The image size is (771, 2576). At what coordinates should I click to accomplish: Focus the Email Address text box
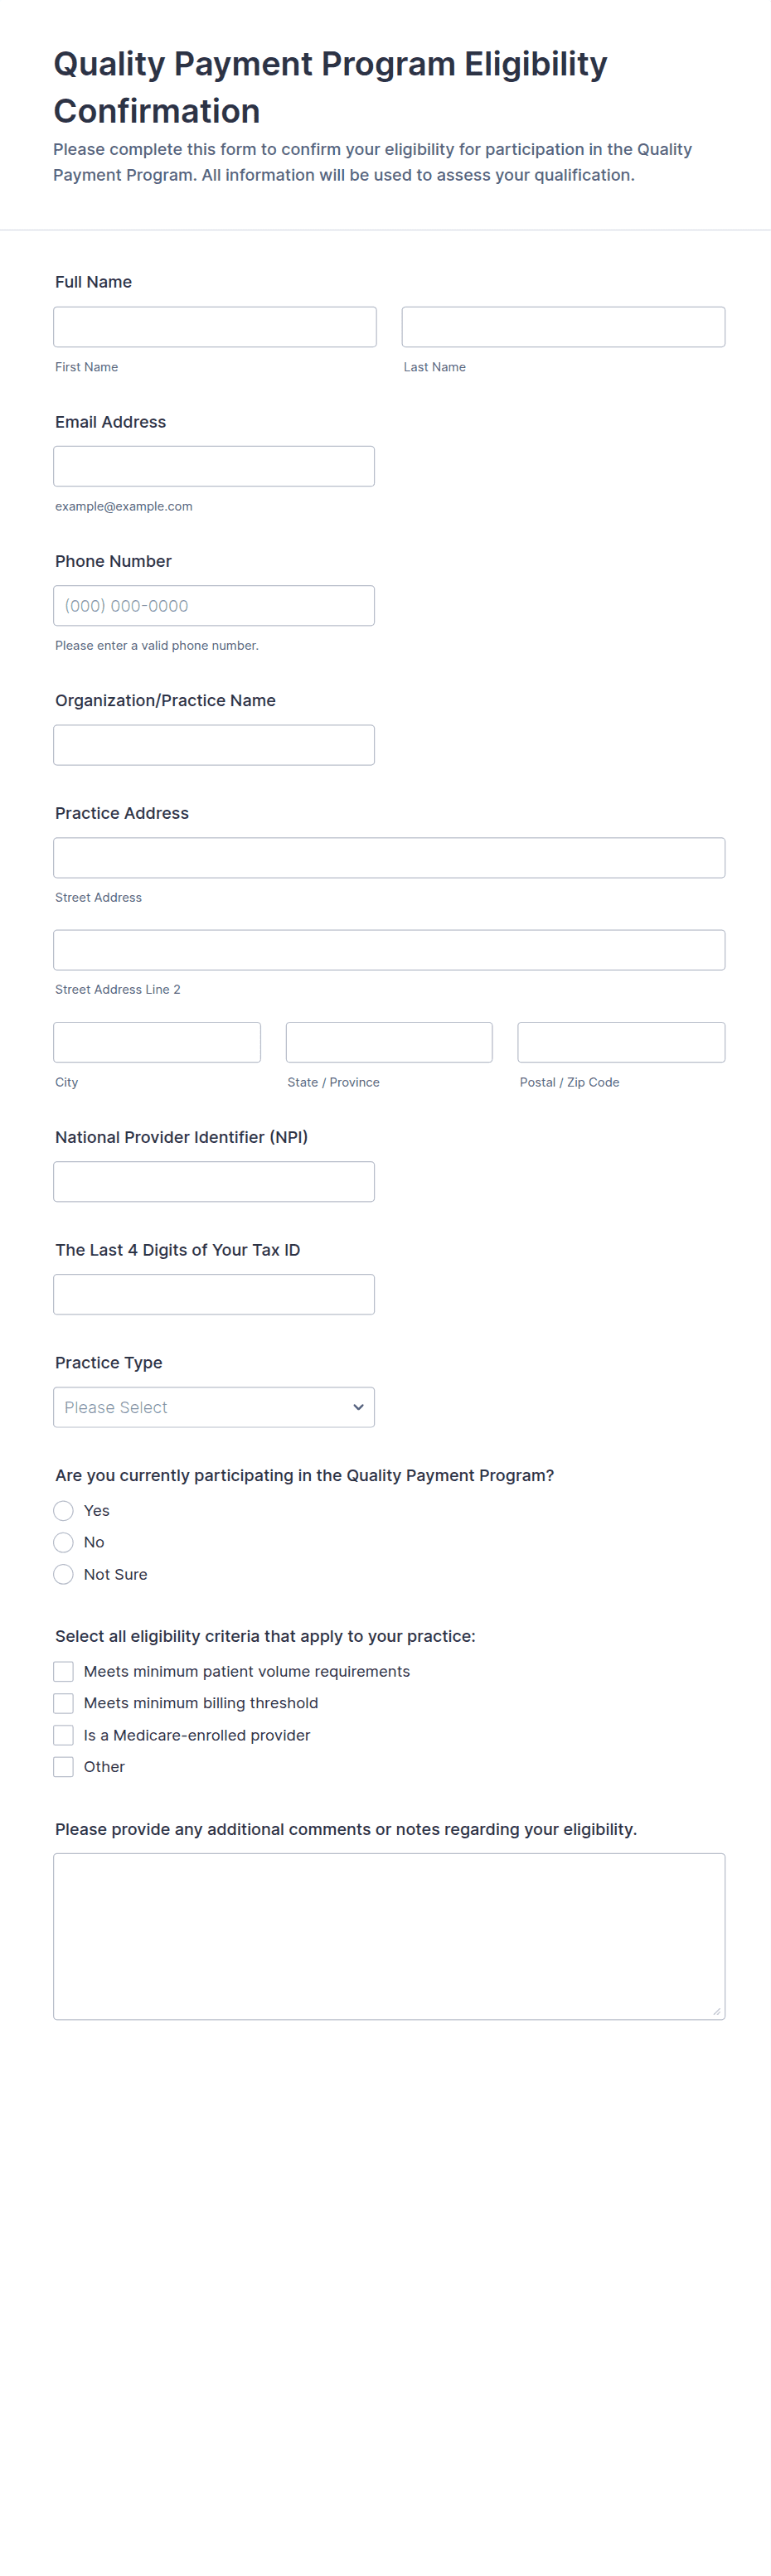pos(214,466)
